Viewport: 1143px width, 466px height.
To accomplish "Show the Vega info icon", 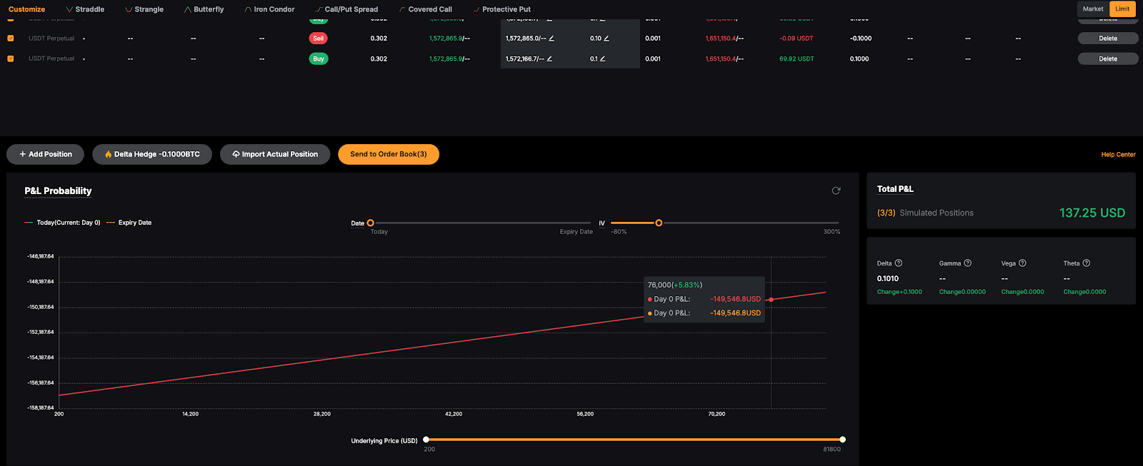I will pyautogui.click(x=1022, y=263).
